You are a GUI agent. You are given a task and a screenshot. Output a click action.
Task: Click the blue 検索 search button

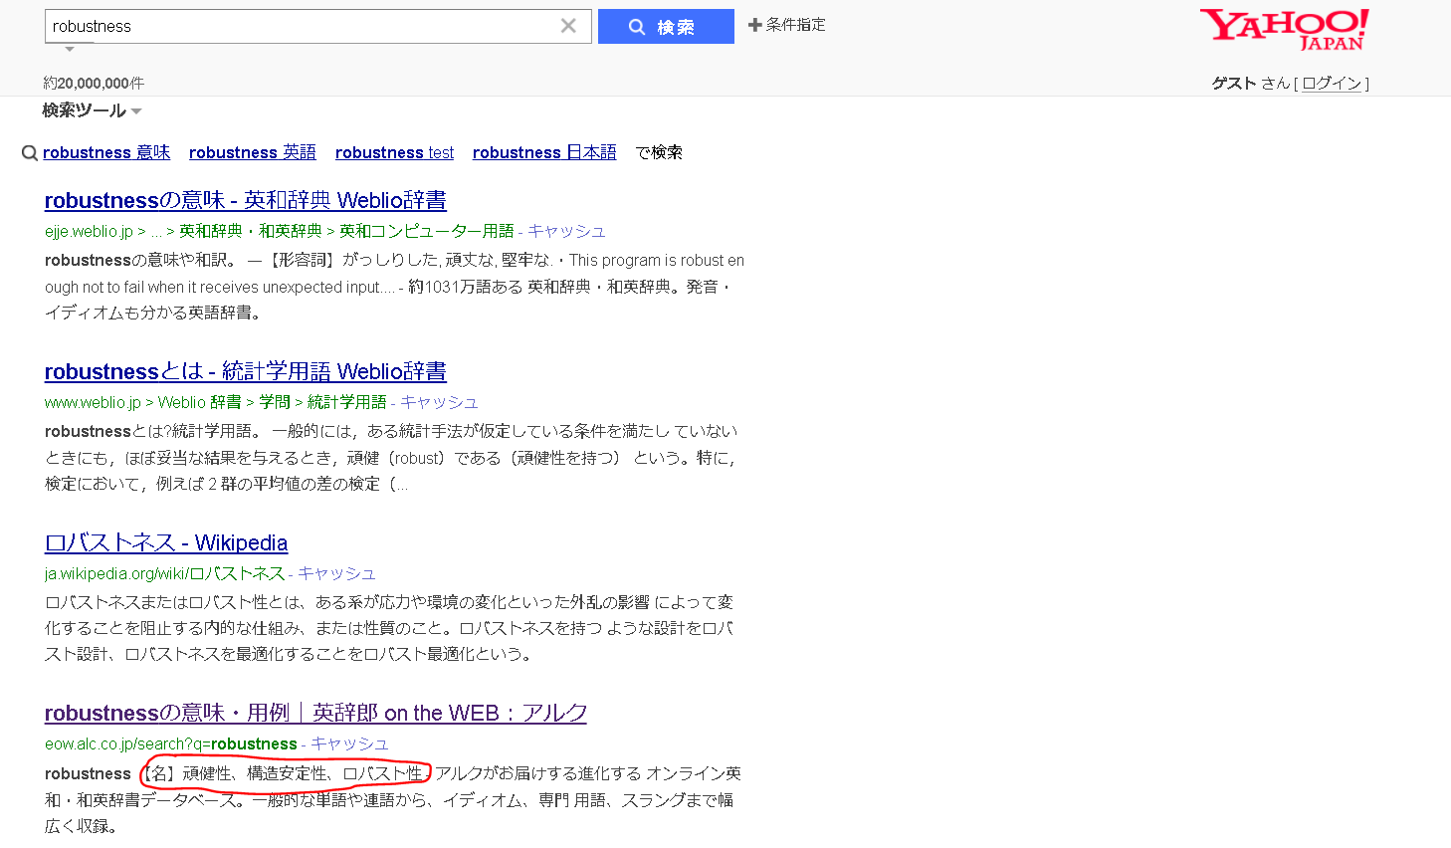(666, 27)
